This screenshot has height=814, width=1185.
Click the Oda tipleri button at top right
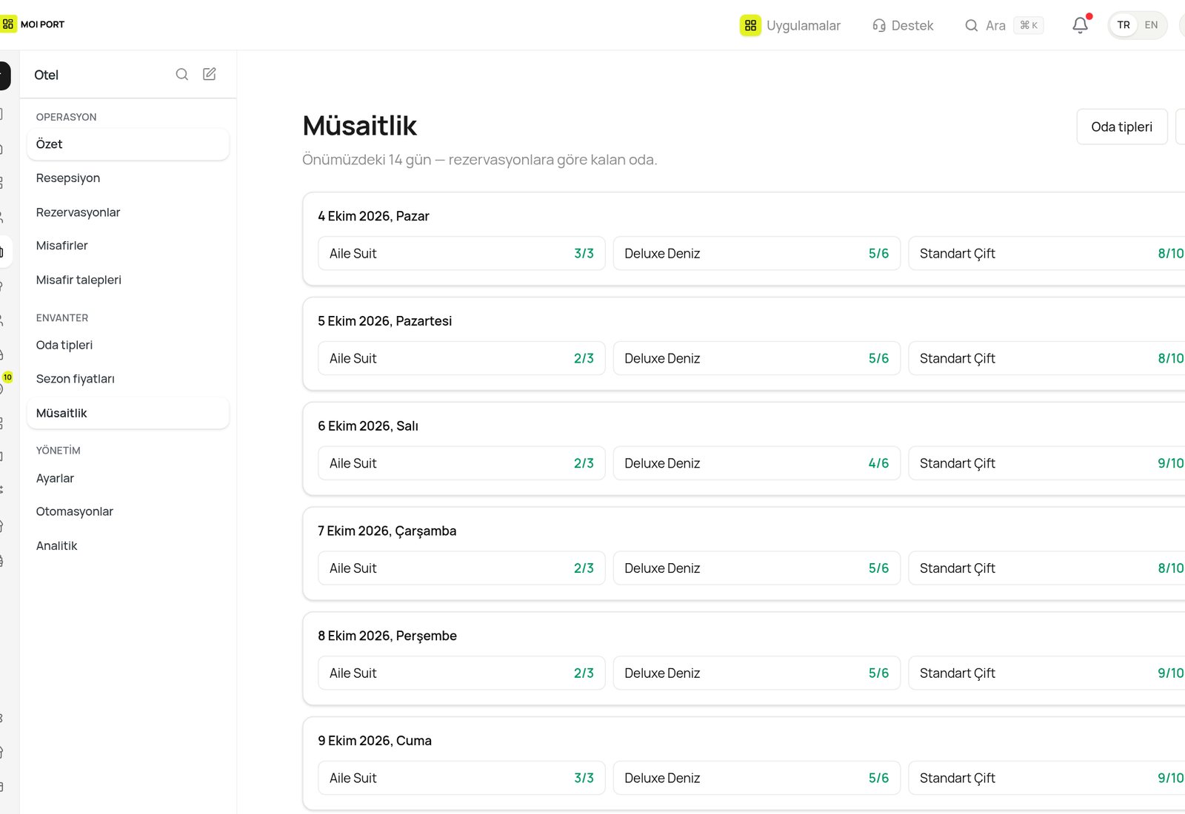1121,127
